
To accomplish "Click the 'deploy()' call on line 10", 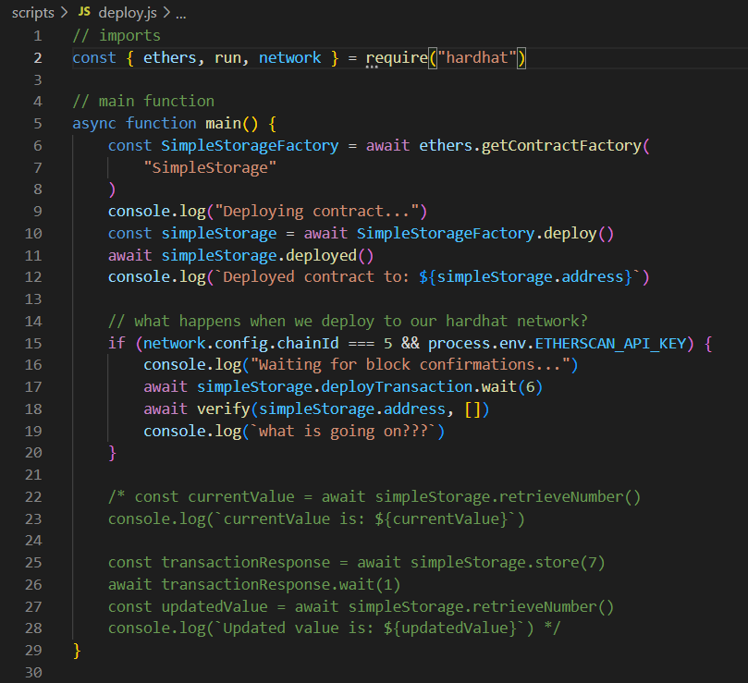I will click(x=579, y=234).
